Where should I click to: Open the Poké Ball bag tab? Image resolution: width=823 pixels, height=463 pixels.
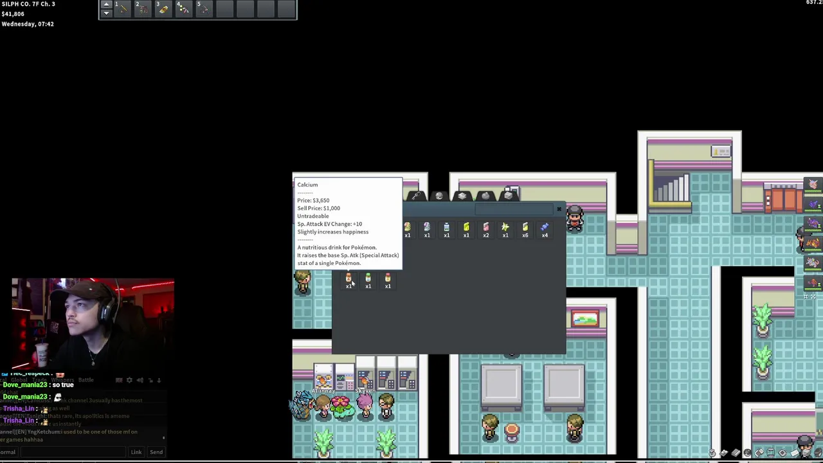click(439, 196)
